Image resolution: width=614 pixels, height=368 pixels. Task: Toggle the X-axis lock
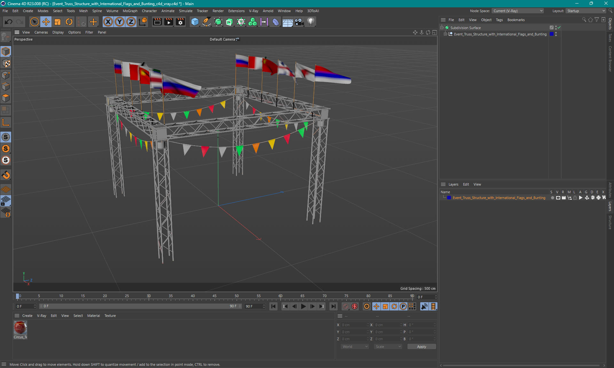tap(108, 22)
